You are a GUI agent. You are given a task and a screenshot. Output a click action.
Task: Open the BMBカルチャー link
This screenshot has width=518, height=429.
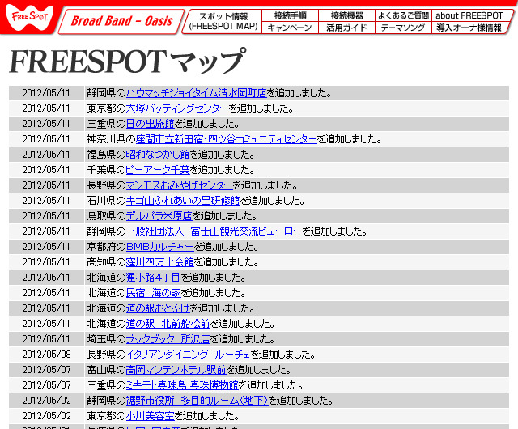(160, 247)
